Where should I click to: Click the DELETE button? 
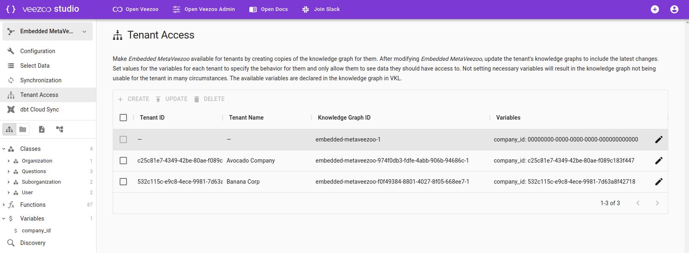tap(209, 99)
